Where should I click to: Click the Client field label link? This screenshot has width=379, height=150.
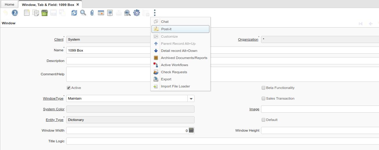(59, 39)
